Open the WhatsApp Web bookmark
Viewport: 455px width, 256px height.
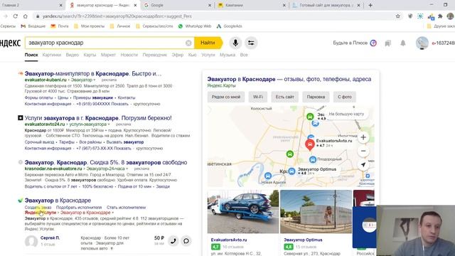pyautogui.click(x=195, y=26)
